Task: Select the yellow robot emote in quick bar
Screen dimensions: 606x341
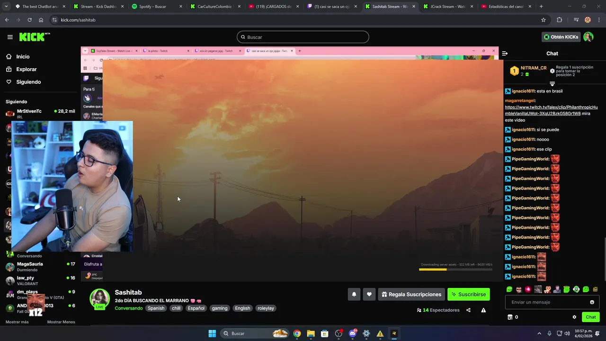Action: [x=595, y=289]
